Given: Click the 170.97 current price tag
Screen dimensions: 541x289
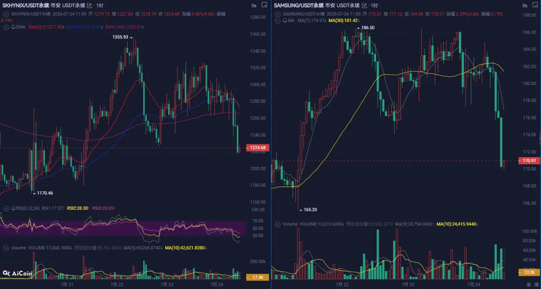Looking at the screenshot, I should (x=529, y=161).
